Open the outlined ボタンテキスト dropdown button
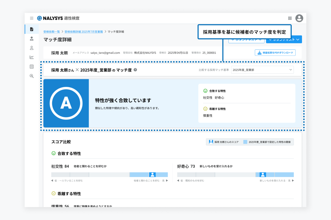331x220 pixels. point(246,40)
